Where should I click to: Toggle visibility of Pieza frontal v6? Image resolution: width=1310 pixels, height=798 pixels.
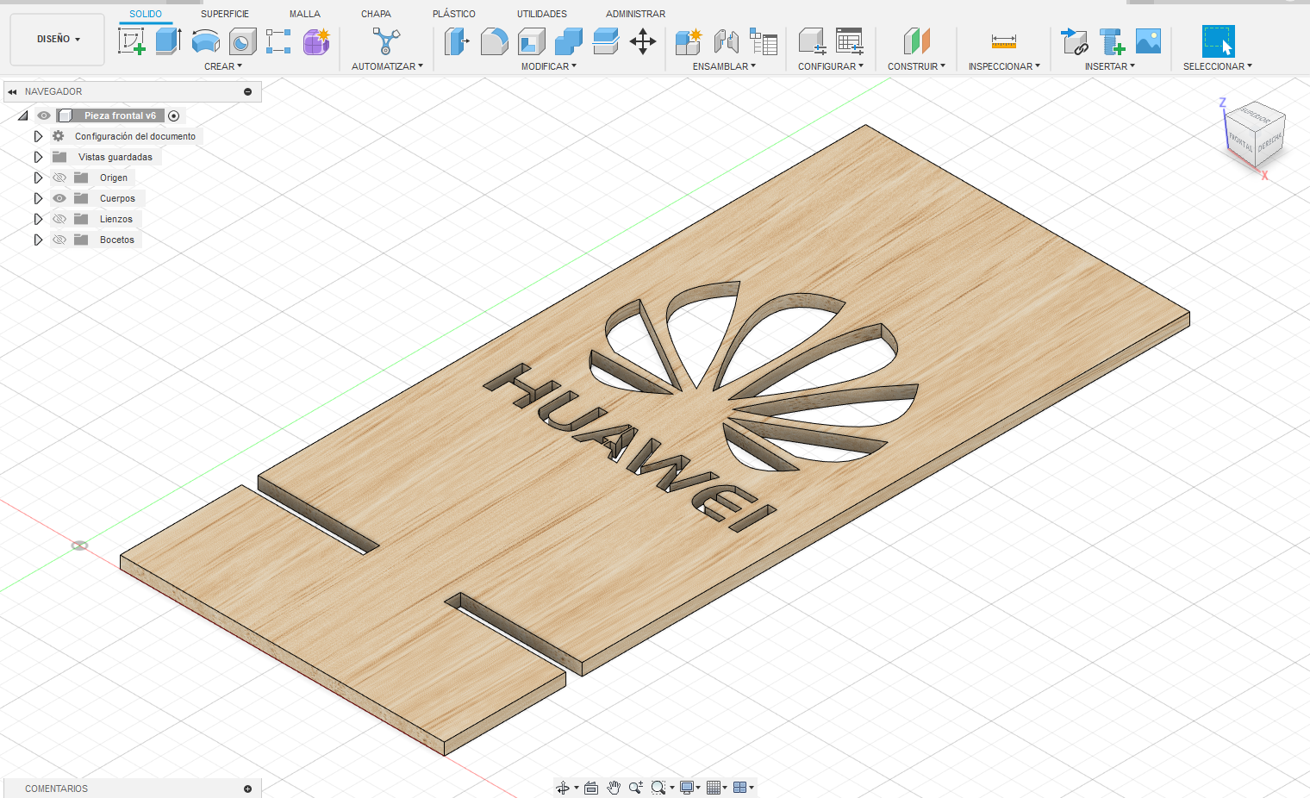(x=44, y=115)
